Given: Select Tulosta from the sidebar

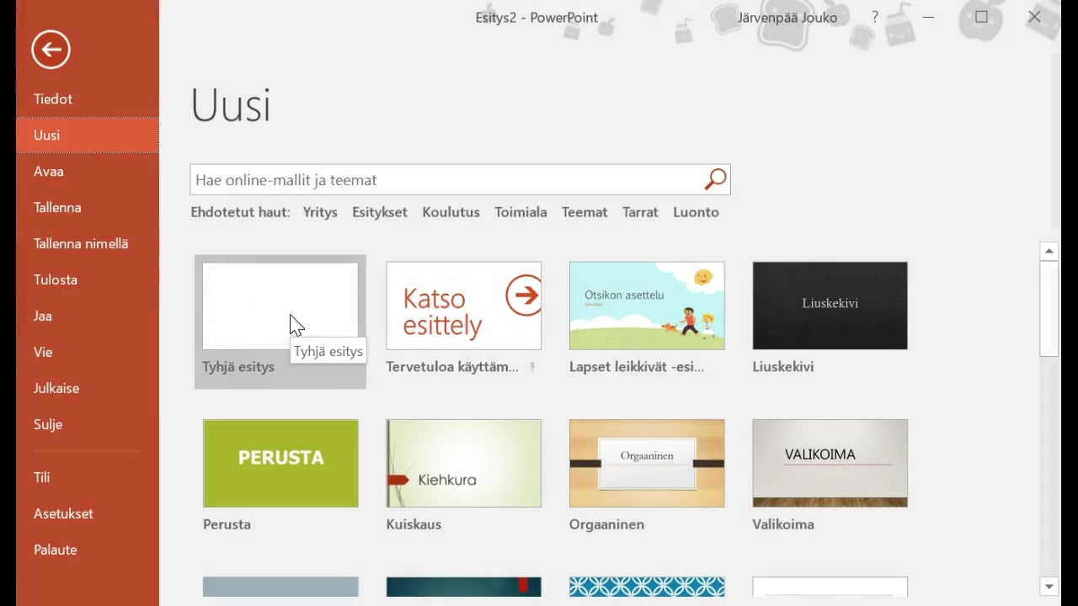Looking at the screenshot, I should coord(87,279).
